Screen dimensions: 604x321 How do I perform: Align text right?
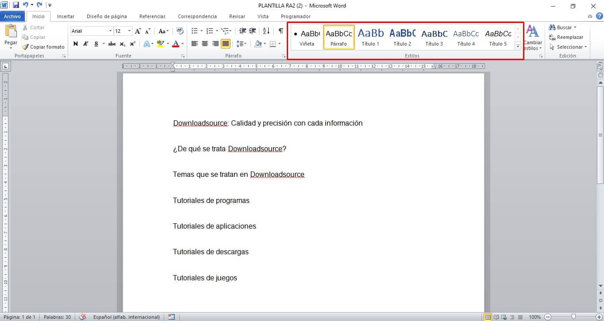pos(215,44)
